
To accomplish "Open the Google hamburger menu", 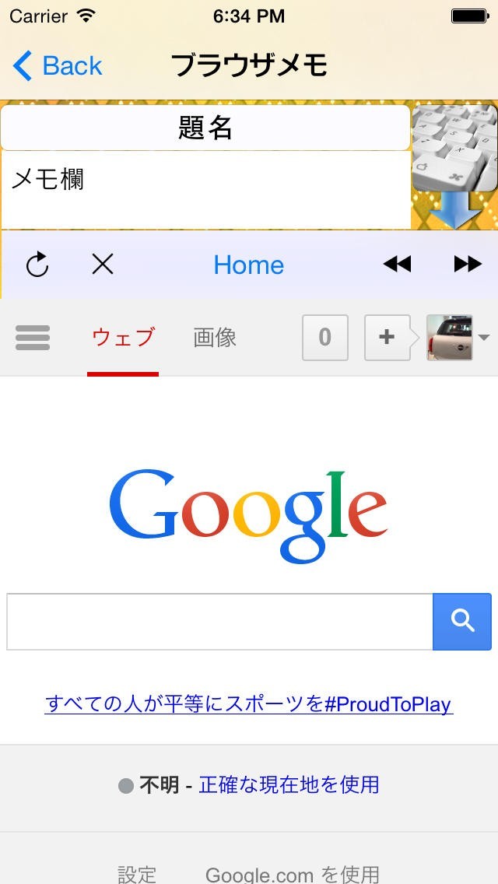I will click(x=33, y=338).
